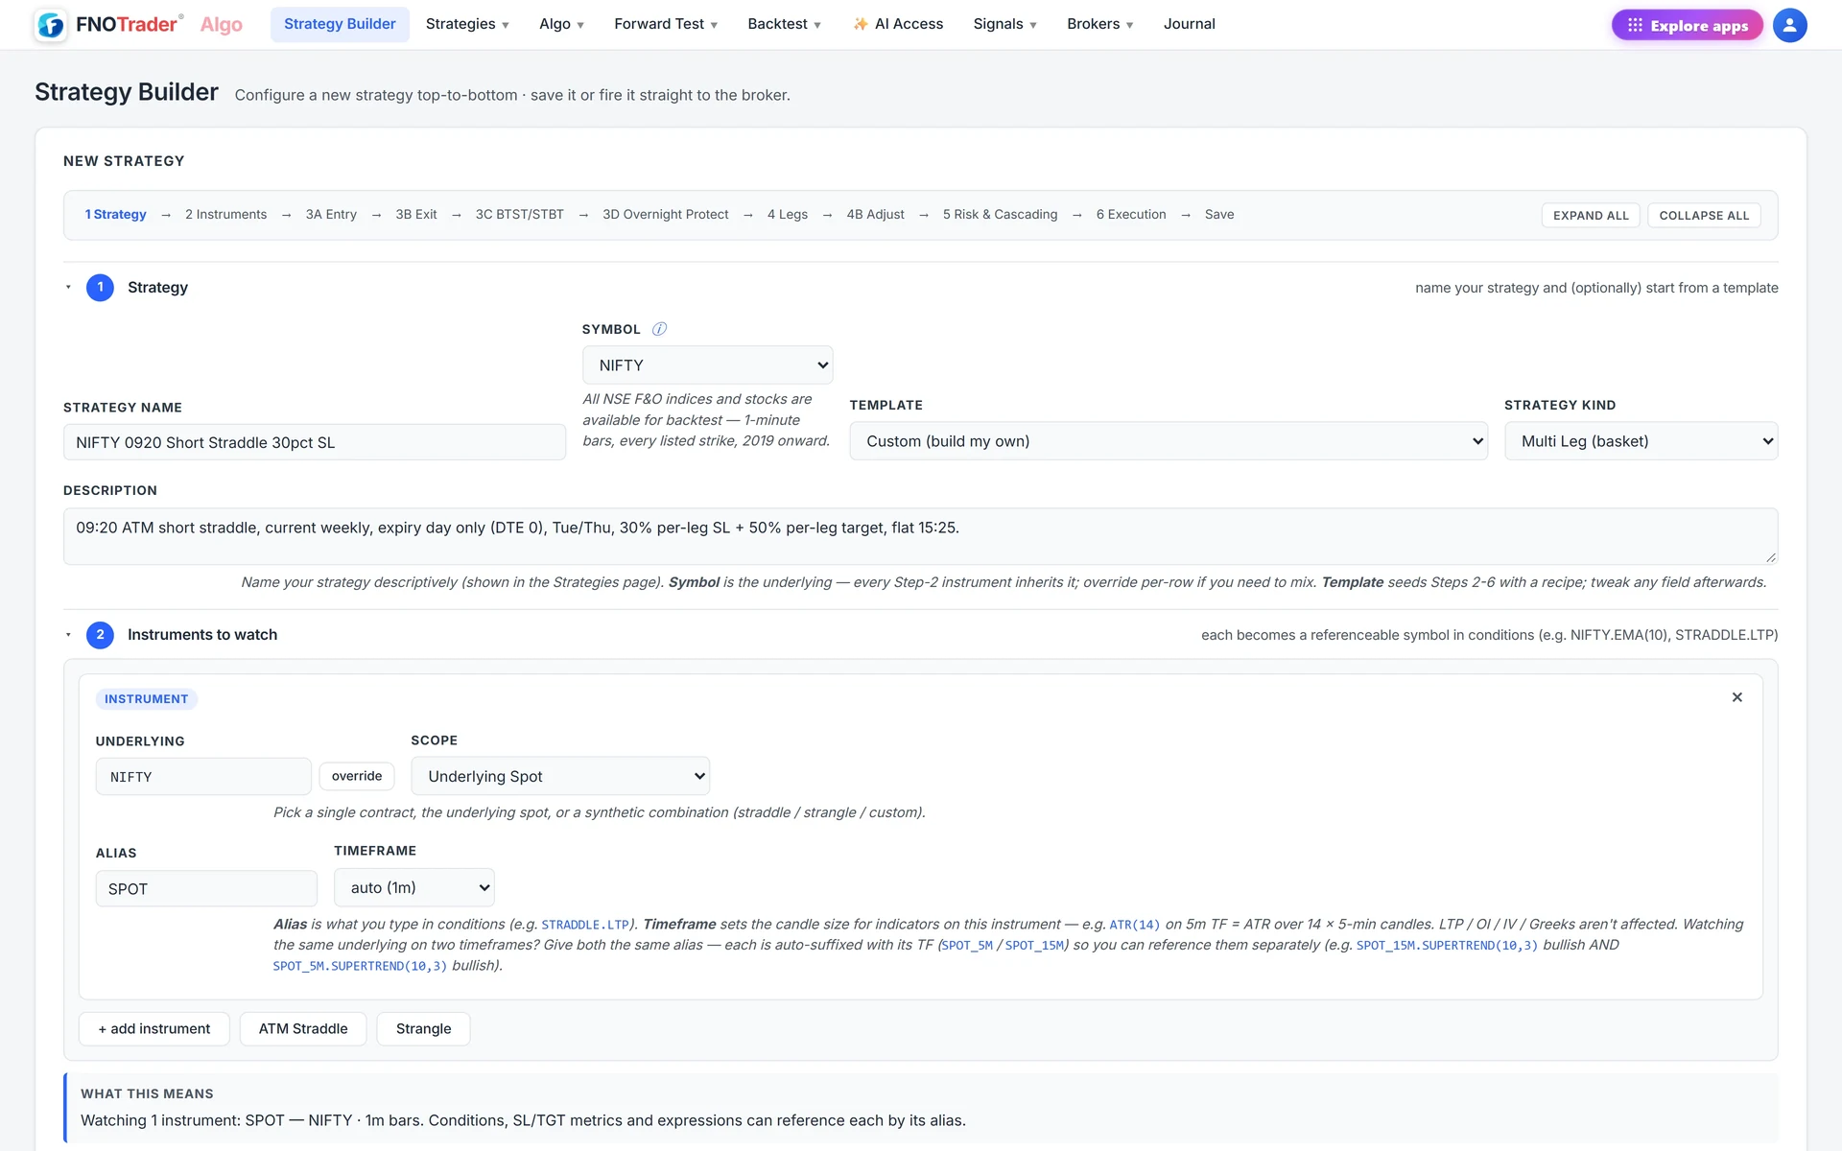Image resolution: width=1842 pixels, height=1151 pixels.
Task: Click the Description text area
Action: tap(921, 536)
